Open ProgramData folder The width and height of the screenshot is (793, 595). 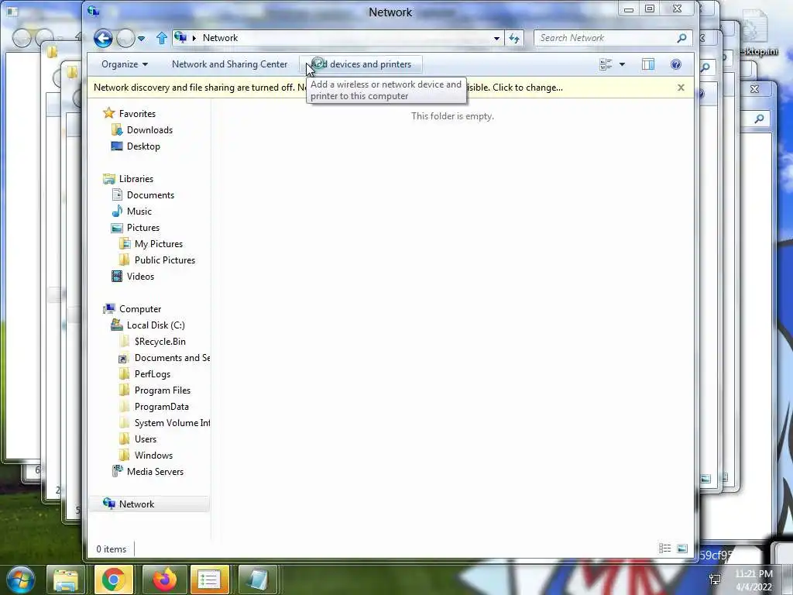[x=161, y=406]
